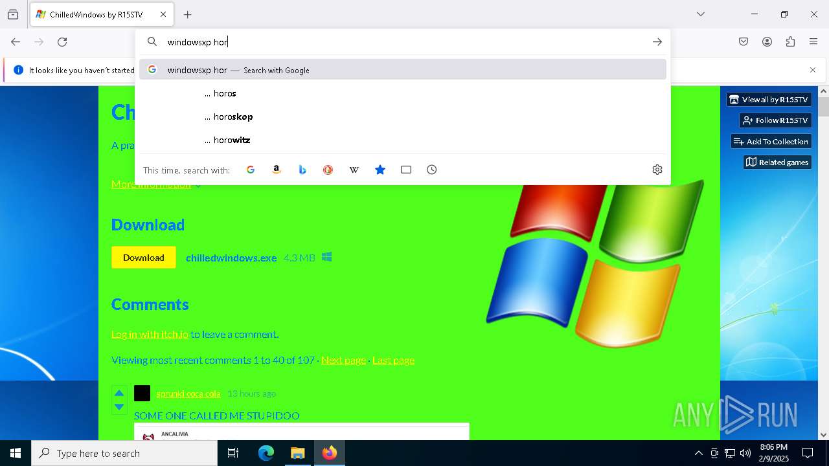The height and width of the screenshot is (466, 829).
Task: Open the black avatar of sprunki coca cola
Action: pos(142,393)
